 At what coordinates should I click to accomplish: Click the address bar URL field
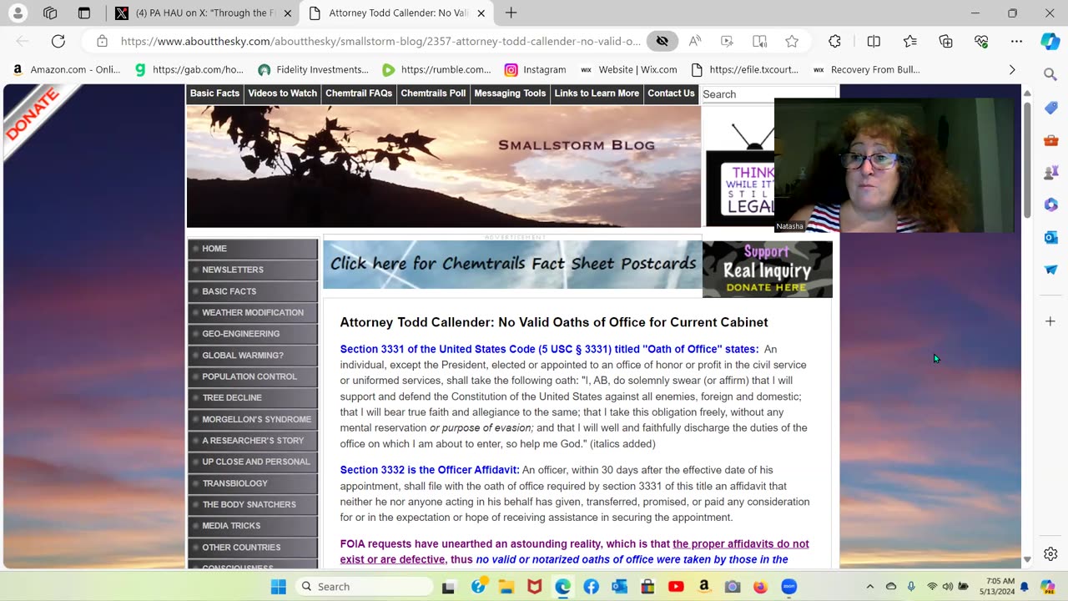(x=380, y=41)
